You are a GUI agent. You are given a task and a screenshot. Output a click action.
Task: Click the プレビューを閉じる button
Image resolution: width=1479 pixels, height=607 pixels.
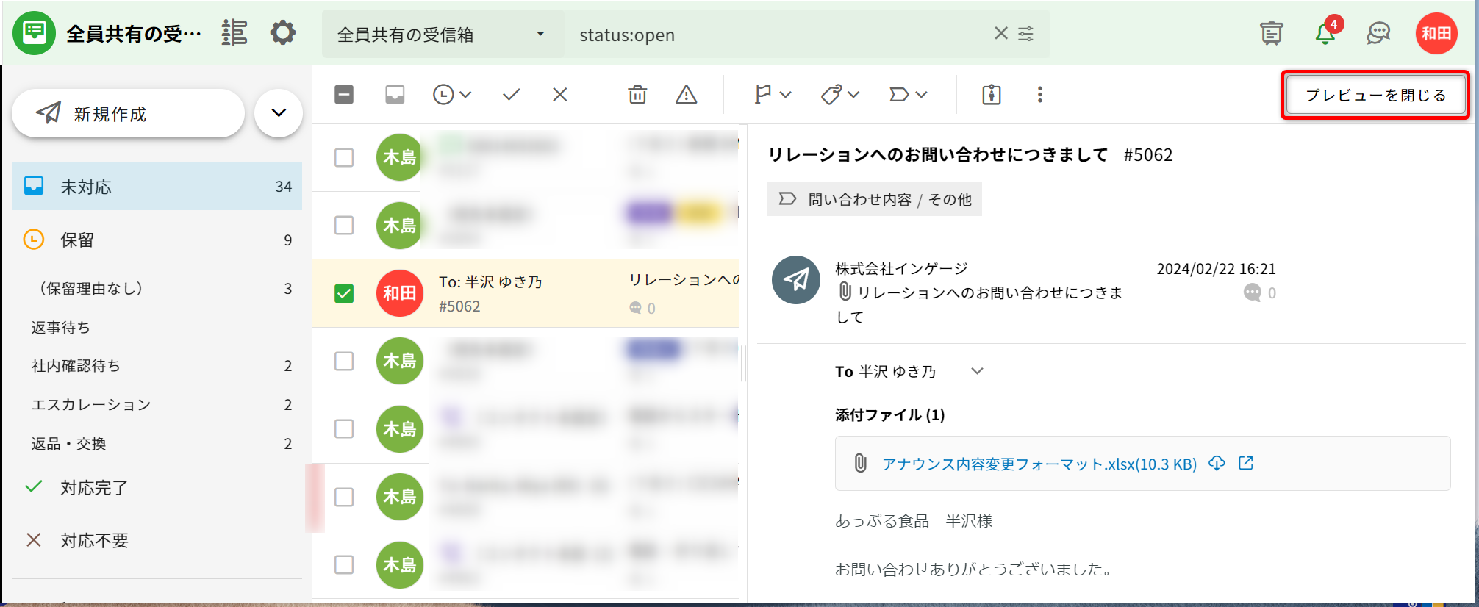pos(1375,95)
